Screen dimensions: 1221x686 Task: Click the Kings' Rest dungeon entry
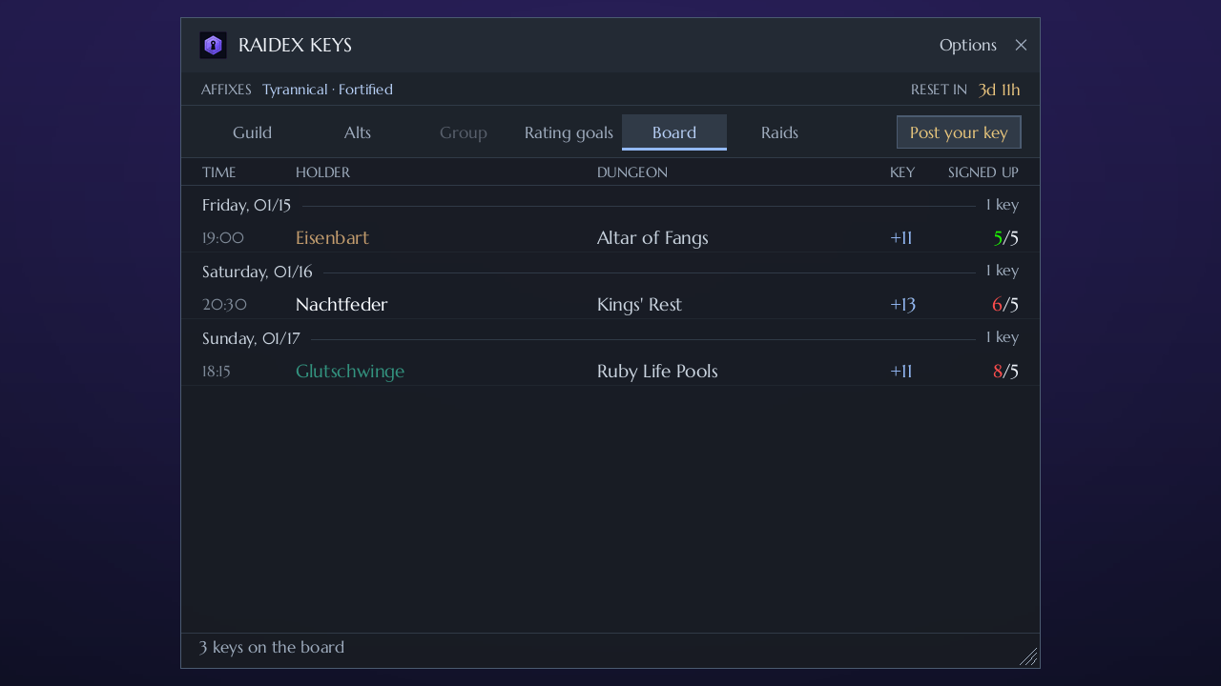pyautogui.click(x=639, y=305)
